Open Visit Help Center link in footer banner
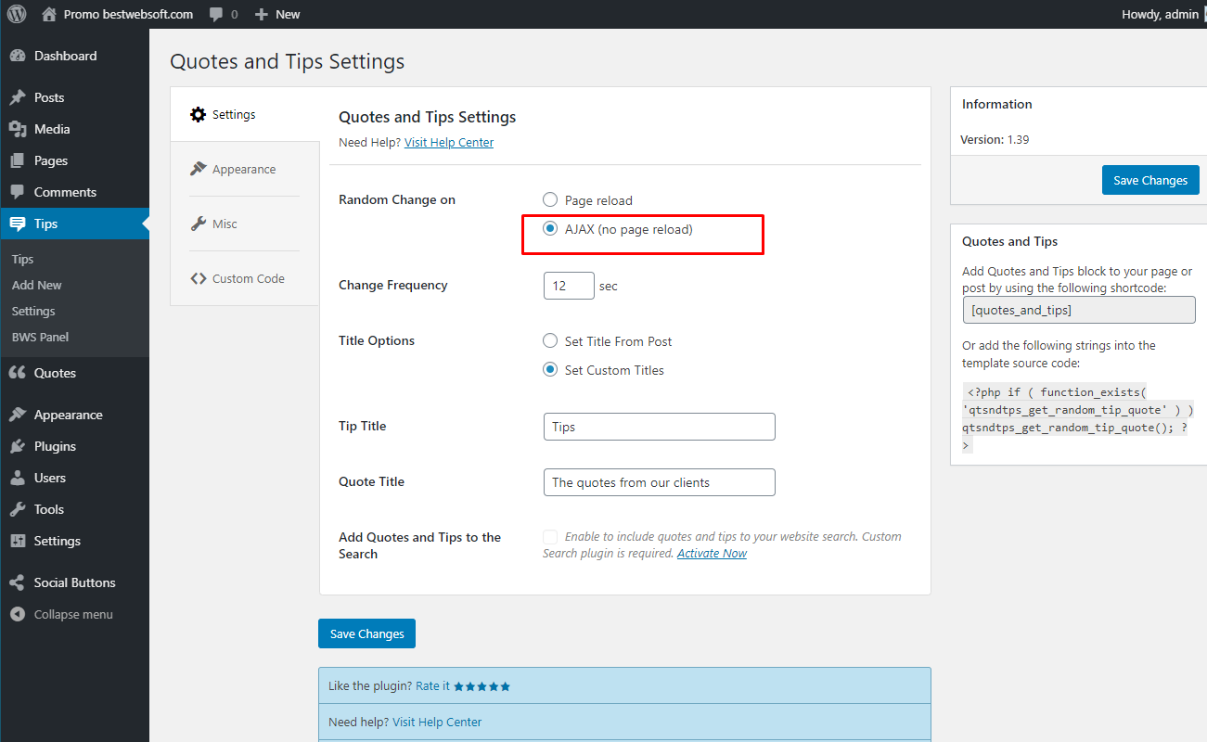This screenshot has width=1207, height=742. click(x=437, y=722)
